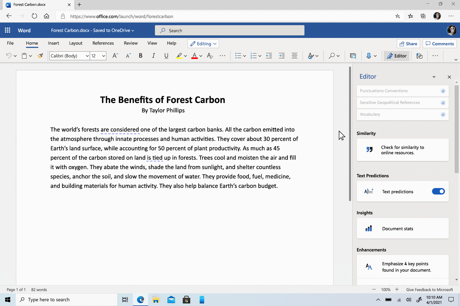Click the Bold formatting icon

click(x=141, y=56)
